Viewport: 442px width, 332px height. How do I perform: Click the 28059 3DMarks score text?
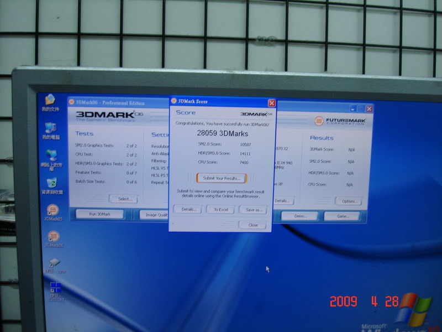click(223, 133)
